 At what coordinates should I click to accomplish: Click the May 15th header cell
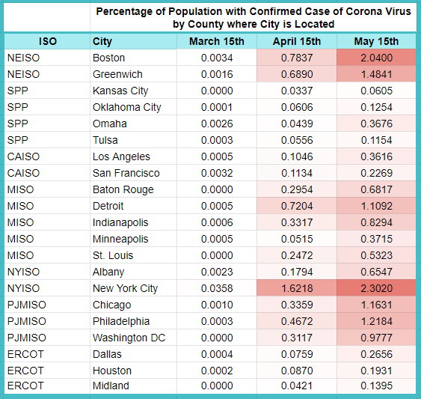pos(376,41)
